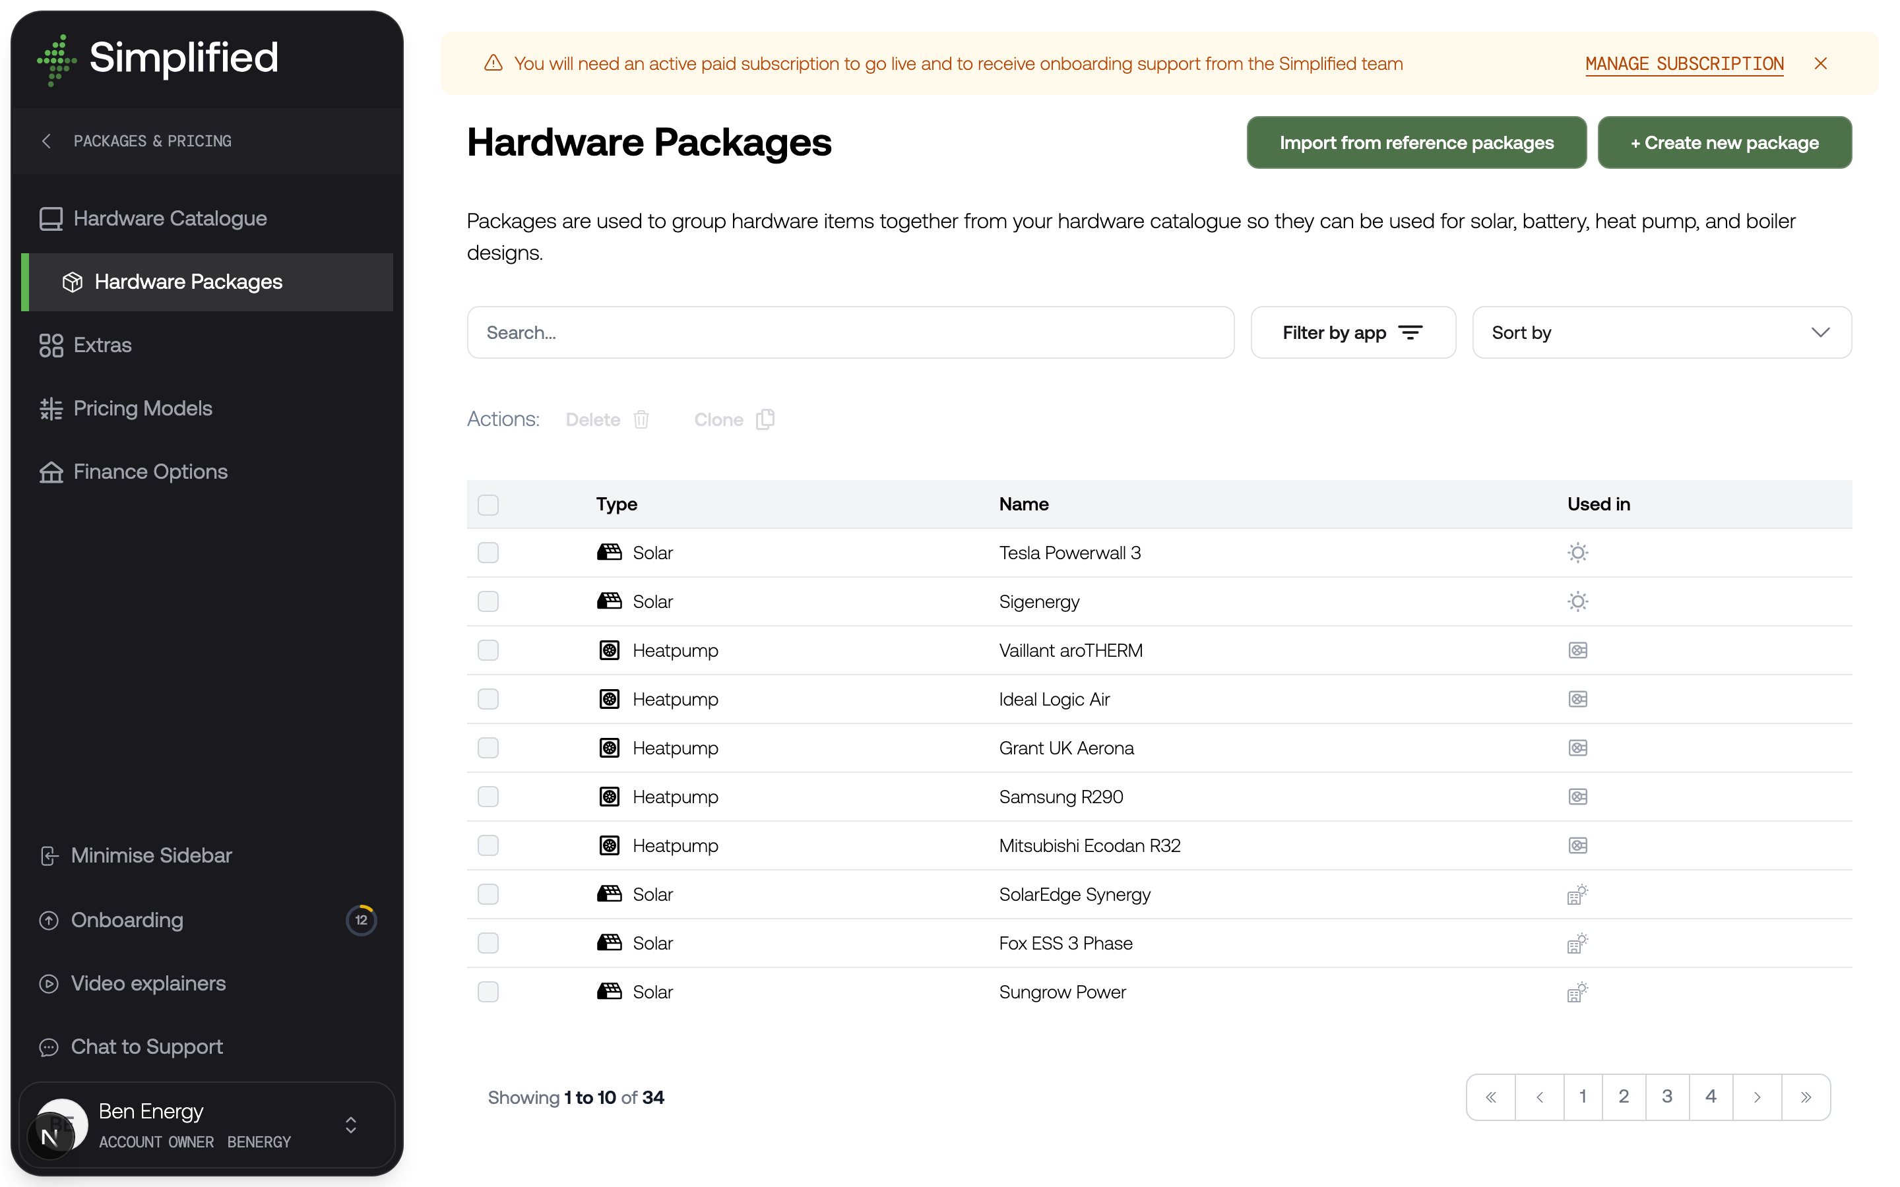Click the heatpump icon in Samsung R290 row
The width and height of the screenshot is (1900, 1187).
[610, 796]
